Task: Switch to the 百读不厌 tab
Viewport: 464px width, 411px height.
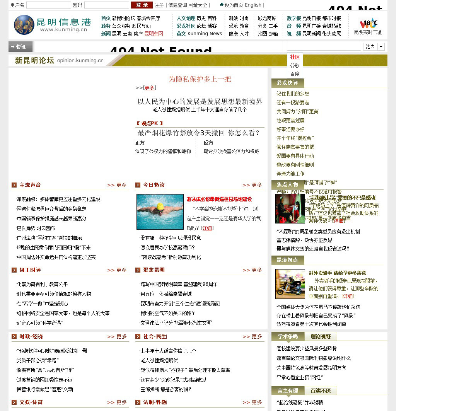Action: pos(321,391)
